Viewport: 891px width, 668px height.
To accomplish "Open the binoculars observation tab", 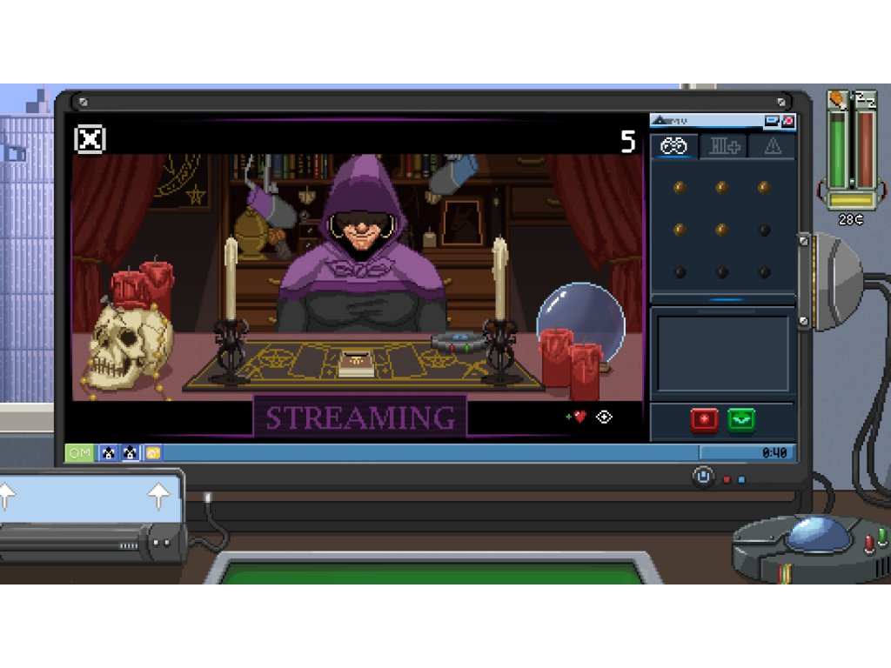I will (674, 146).
